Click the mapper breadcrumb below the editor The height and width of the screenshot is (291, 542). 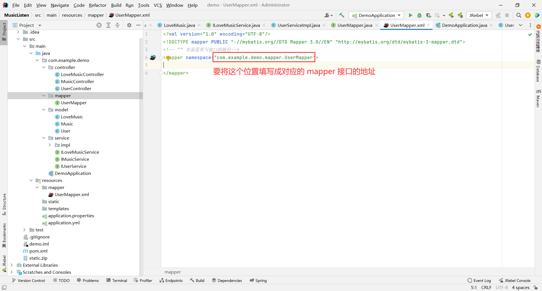172,272
